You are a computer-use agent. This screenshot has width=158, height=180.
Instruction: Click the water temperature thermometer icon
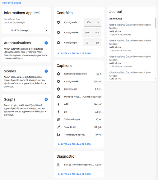tap(59, 135)
